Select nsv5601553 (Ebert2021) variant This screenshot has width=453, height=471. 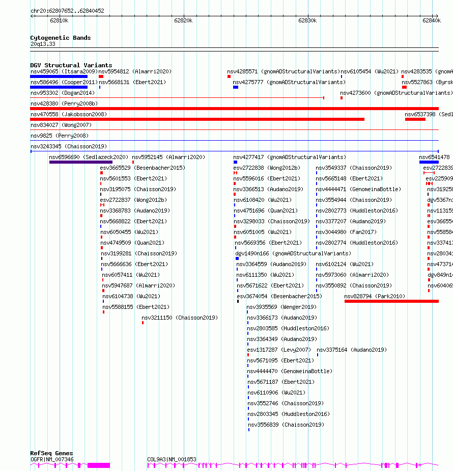[x=133, y=178]
